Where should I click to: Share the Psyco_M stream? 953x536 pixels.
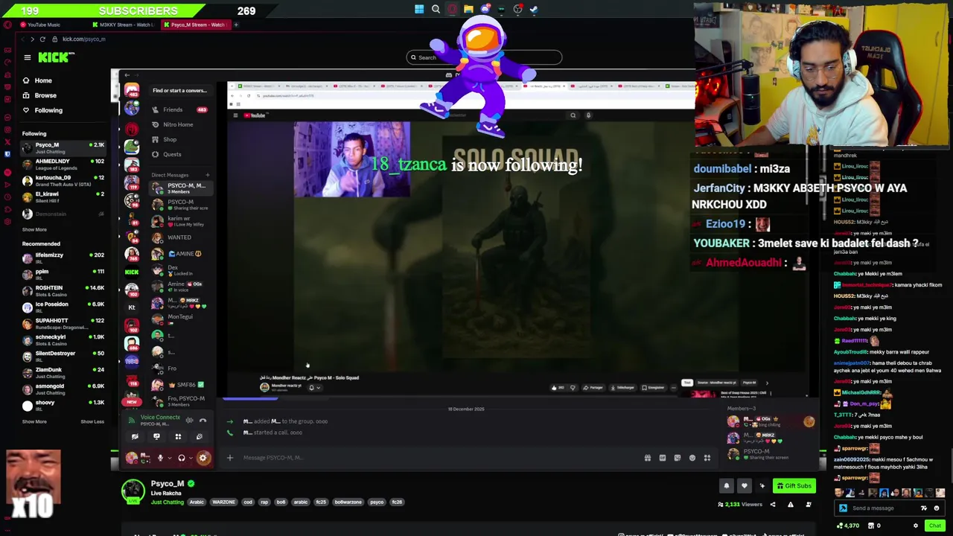point(773,505)
